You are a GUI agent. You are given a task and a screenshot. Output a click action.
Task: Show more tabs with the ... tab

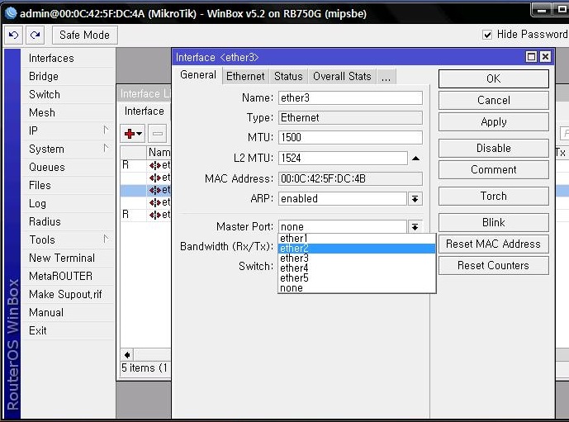tap(386, 76)
